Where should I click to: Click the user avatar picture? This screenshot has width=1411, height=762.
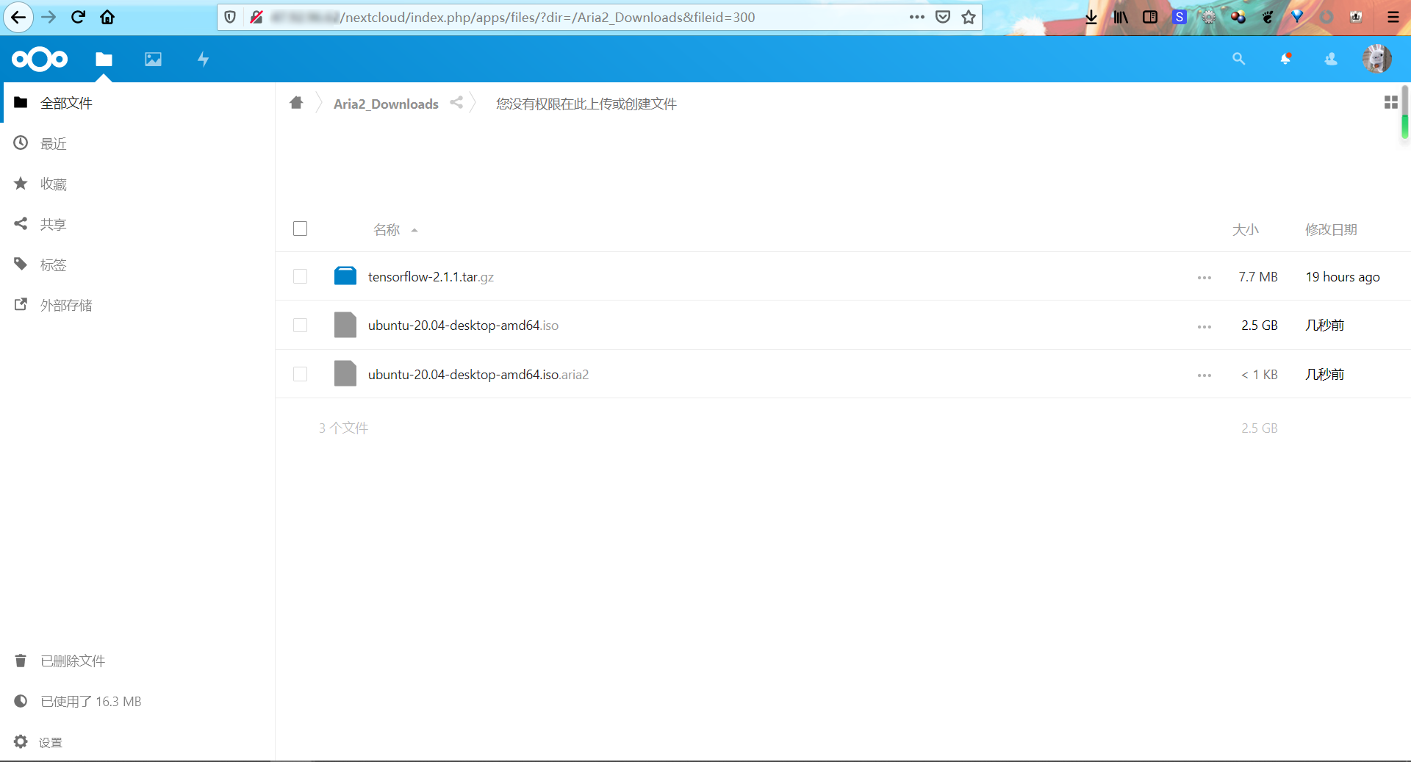[1378, 59]
